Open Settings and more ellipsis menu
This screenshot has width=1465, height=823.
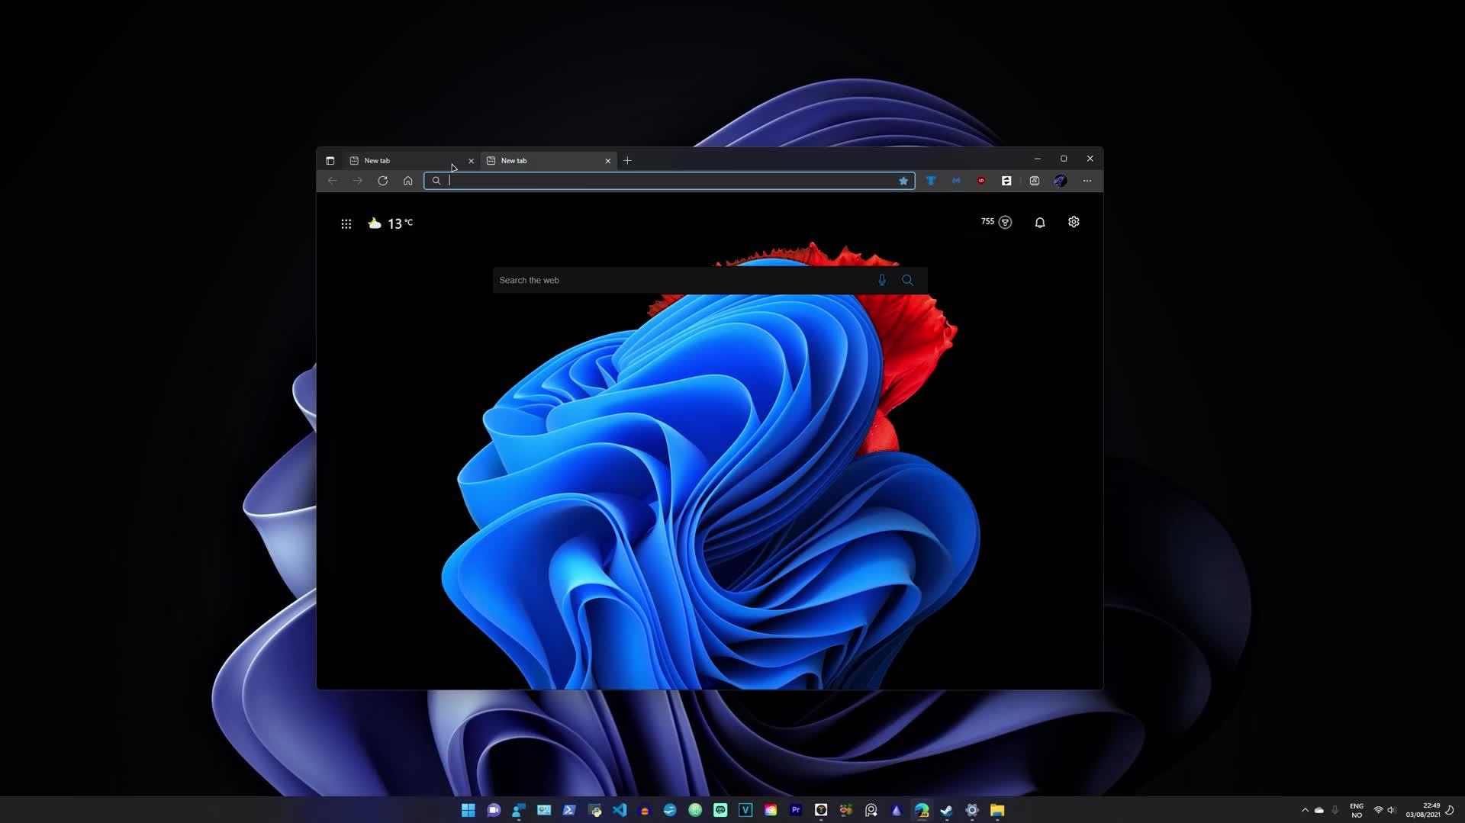(x=1087, y=181)
